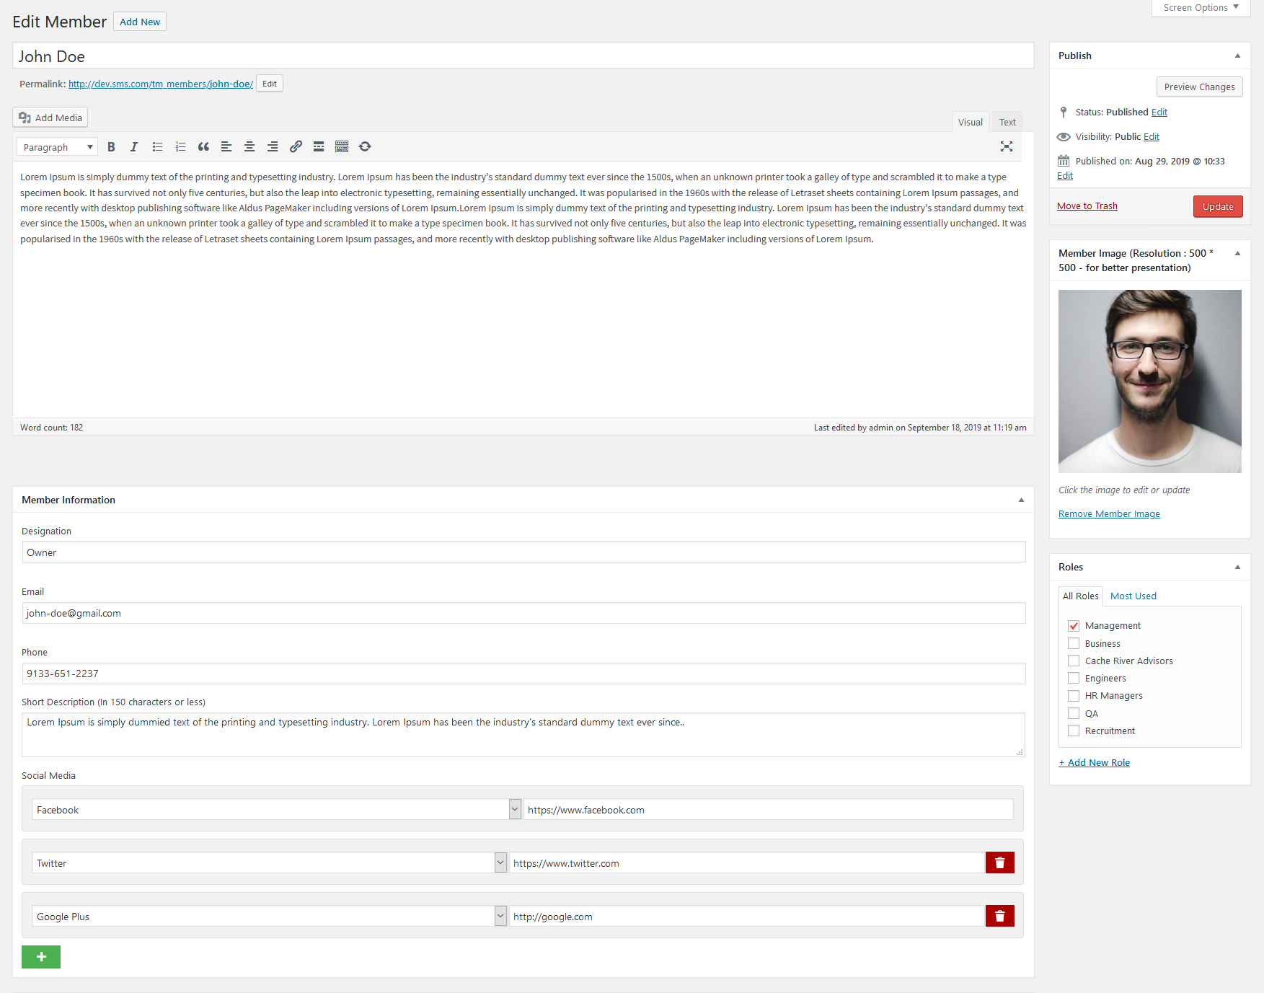Screen dimensions: 1264x993
Task: Click the refresh-style icon in editor toolbar
Action: tap(365, 146)
